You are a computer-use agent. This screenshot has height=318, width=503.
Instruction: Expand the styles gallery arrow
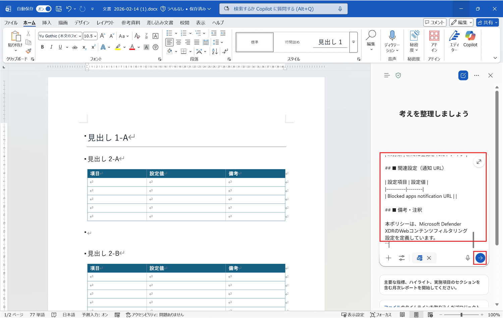point(353,42)
